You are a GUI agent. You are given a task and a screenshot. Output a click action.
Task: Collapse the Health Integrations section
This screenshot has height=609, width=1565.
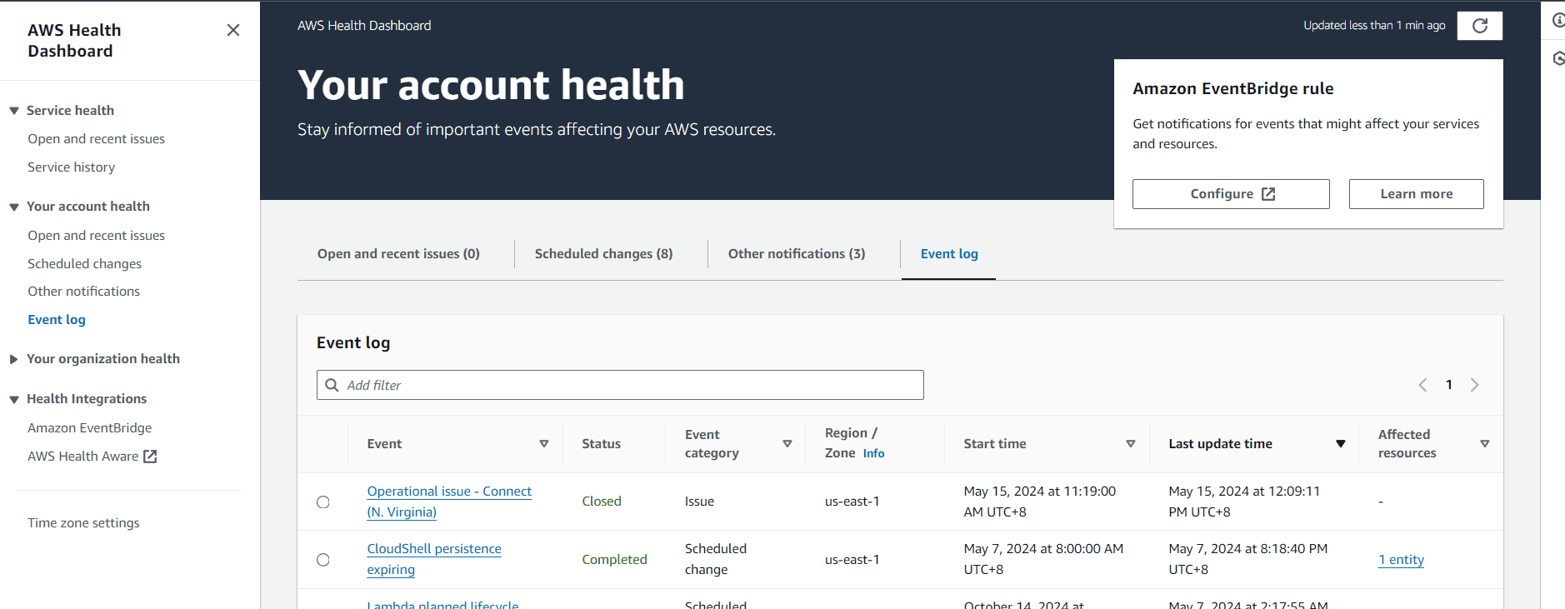click(14, 399)
